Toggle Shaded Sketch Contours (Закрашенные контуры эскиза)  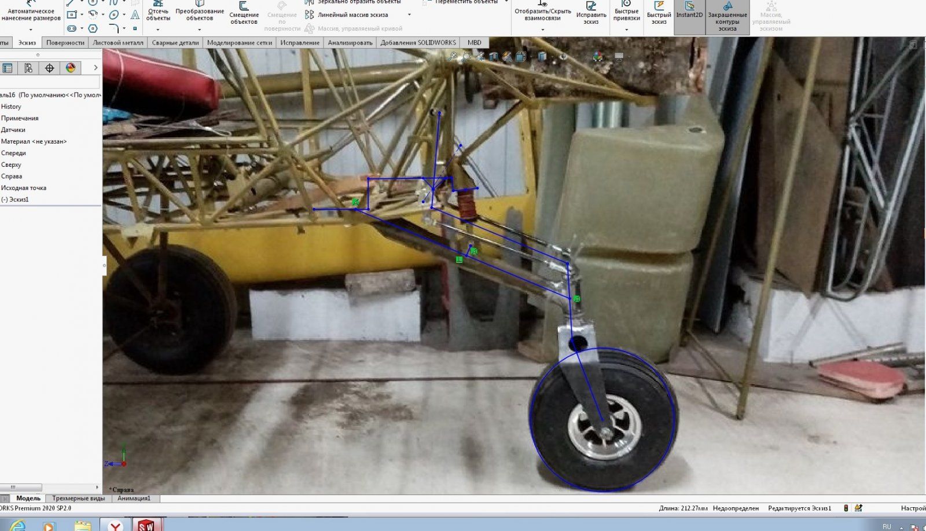click(727, 17)
